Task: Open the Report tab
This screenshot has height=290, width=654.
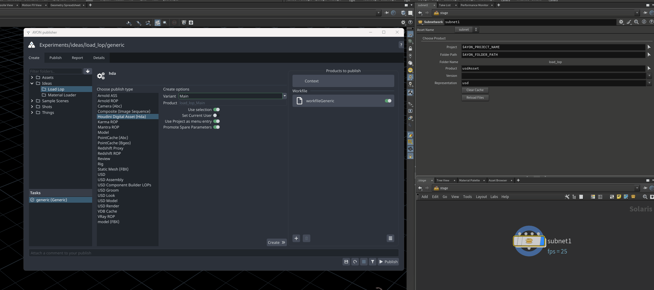Action: 78,58
